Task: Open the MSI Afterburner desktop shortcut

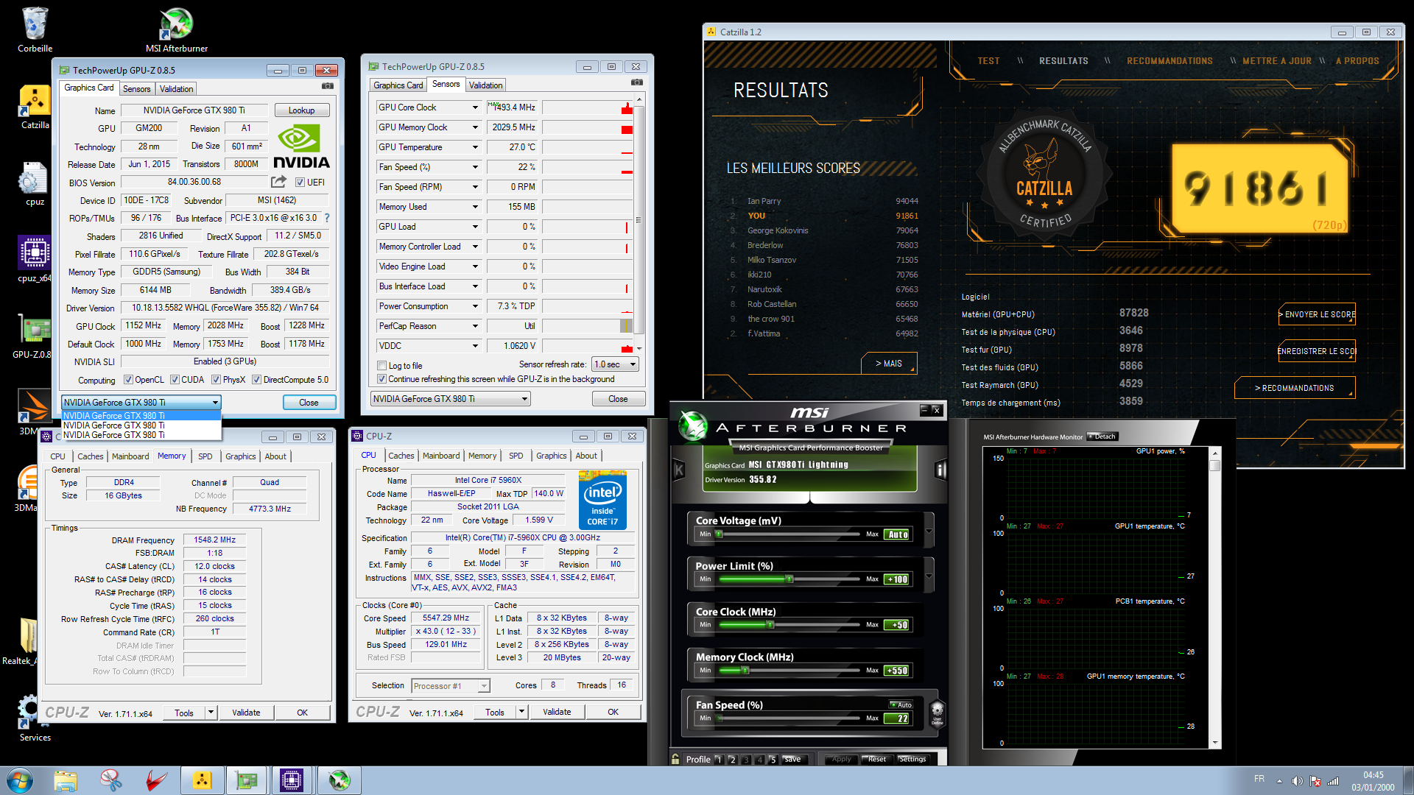Action: pyautogui.click(x=177, y=29)
